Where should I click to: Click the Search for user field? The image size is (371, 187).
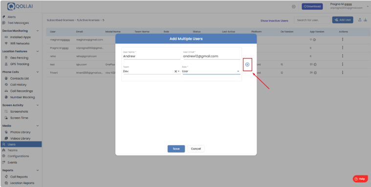coord(312,20)
